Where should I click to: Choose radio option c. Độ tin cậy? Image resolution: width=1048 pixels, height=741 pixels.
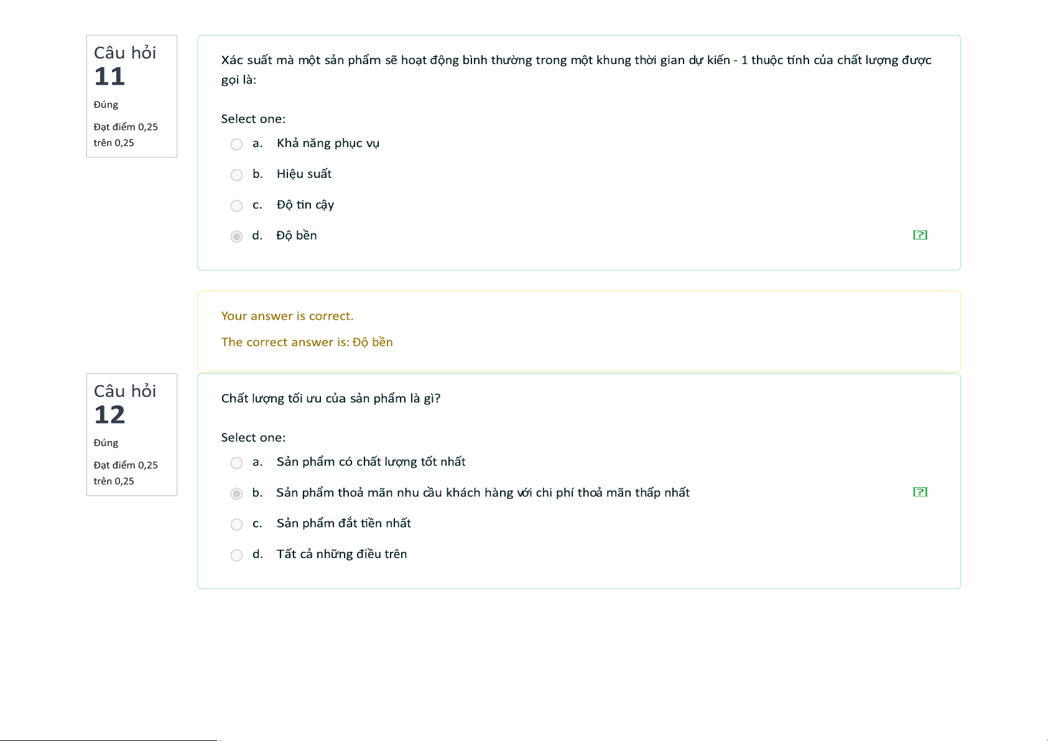[x=236, y=206]
